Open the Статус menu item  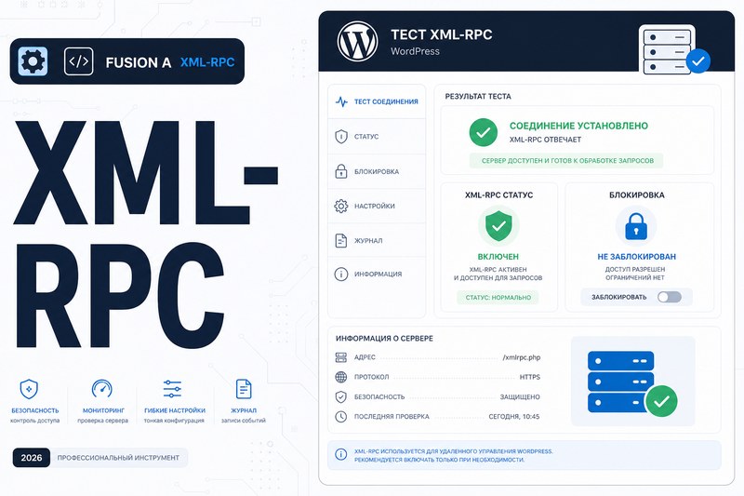click(x=377, y=136)
